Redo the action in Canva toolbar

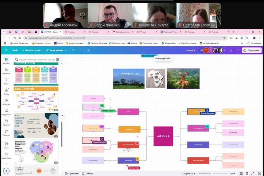click(x=80, y=50)
